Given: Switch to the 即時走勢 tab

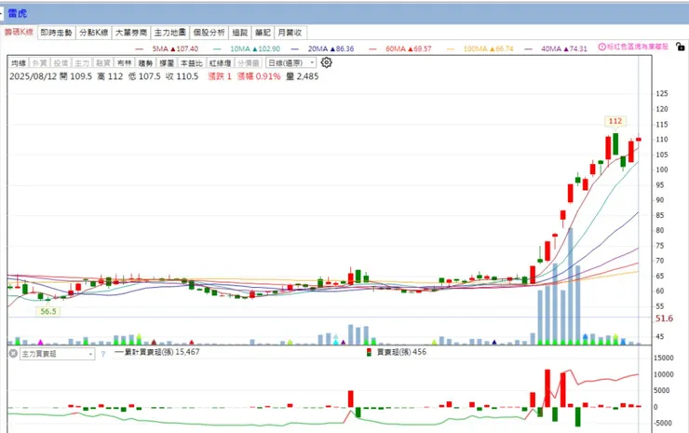Looking at the screenshot, I should click(x=56, y=33).
